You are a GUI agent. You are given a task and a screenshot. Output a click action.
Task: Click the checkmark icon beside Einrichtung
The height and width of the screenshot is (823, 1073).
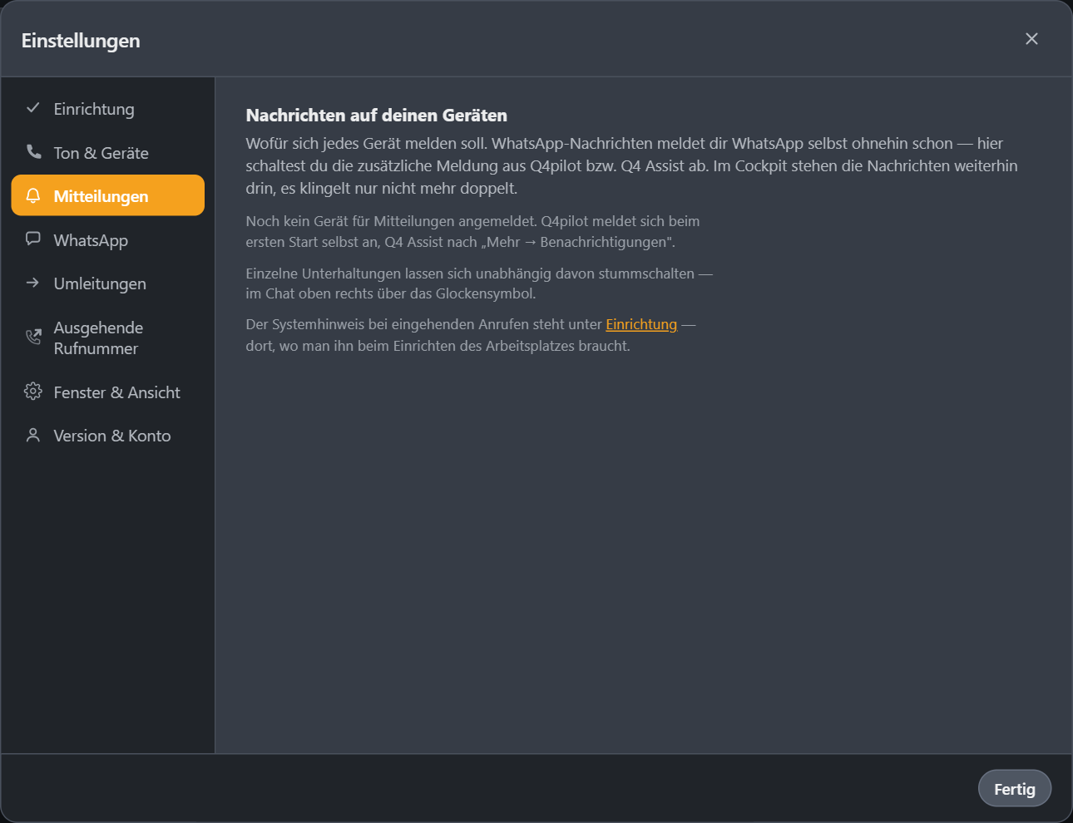pos(33,108)
